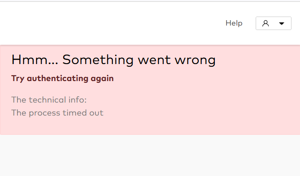300x176 pixels.
Task: Expand the account dropdown caret arrow
Action: click(282, 24)
